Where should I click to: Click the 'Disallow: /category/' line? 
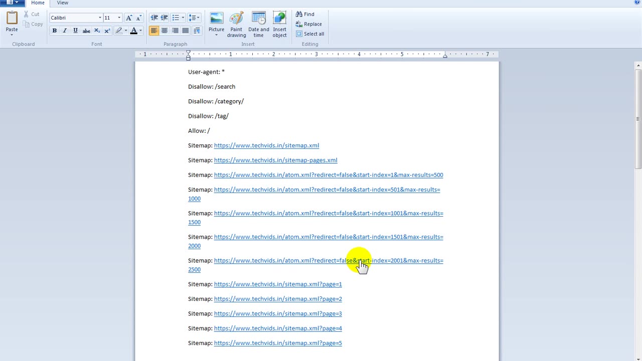216,101
